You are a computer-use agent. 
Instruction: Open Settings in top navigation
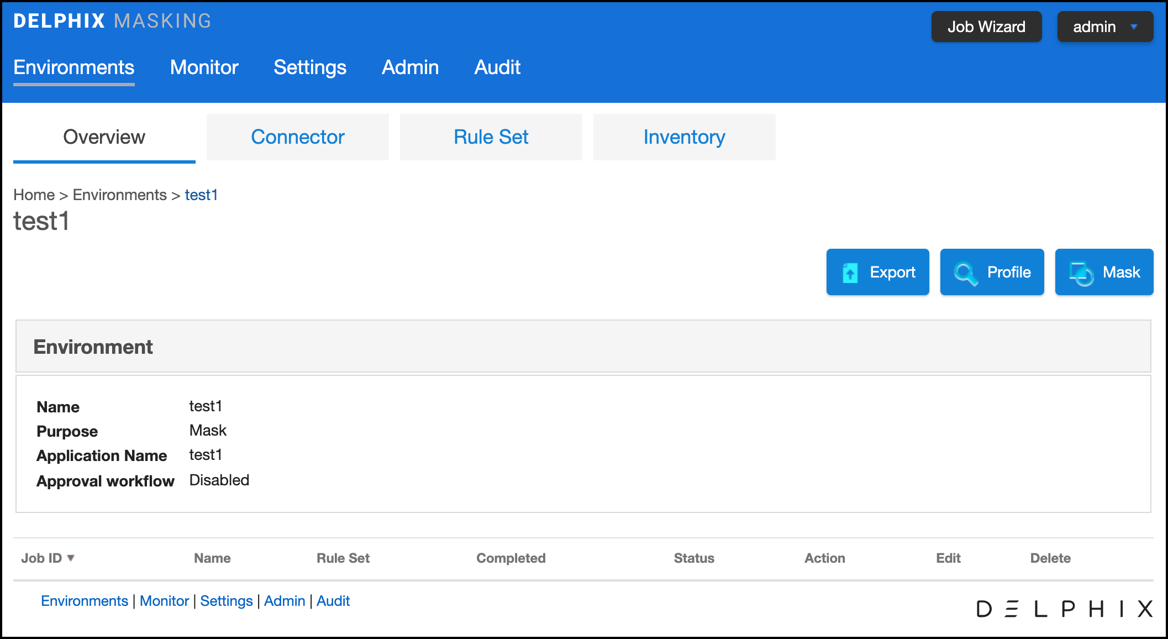click(x=310, y=67)
